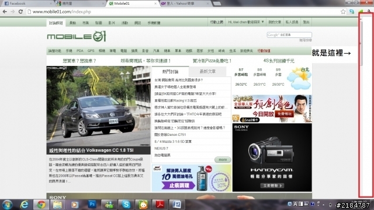Open the 手機 forum category
Screen dimensions: 374x210
coord(69,51)
